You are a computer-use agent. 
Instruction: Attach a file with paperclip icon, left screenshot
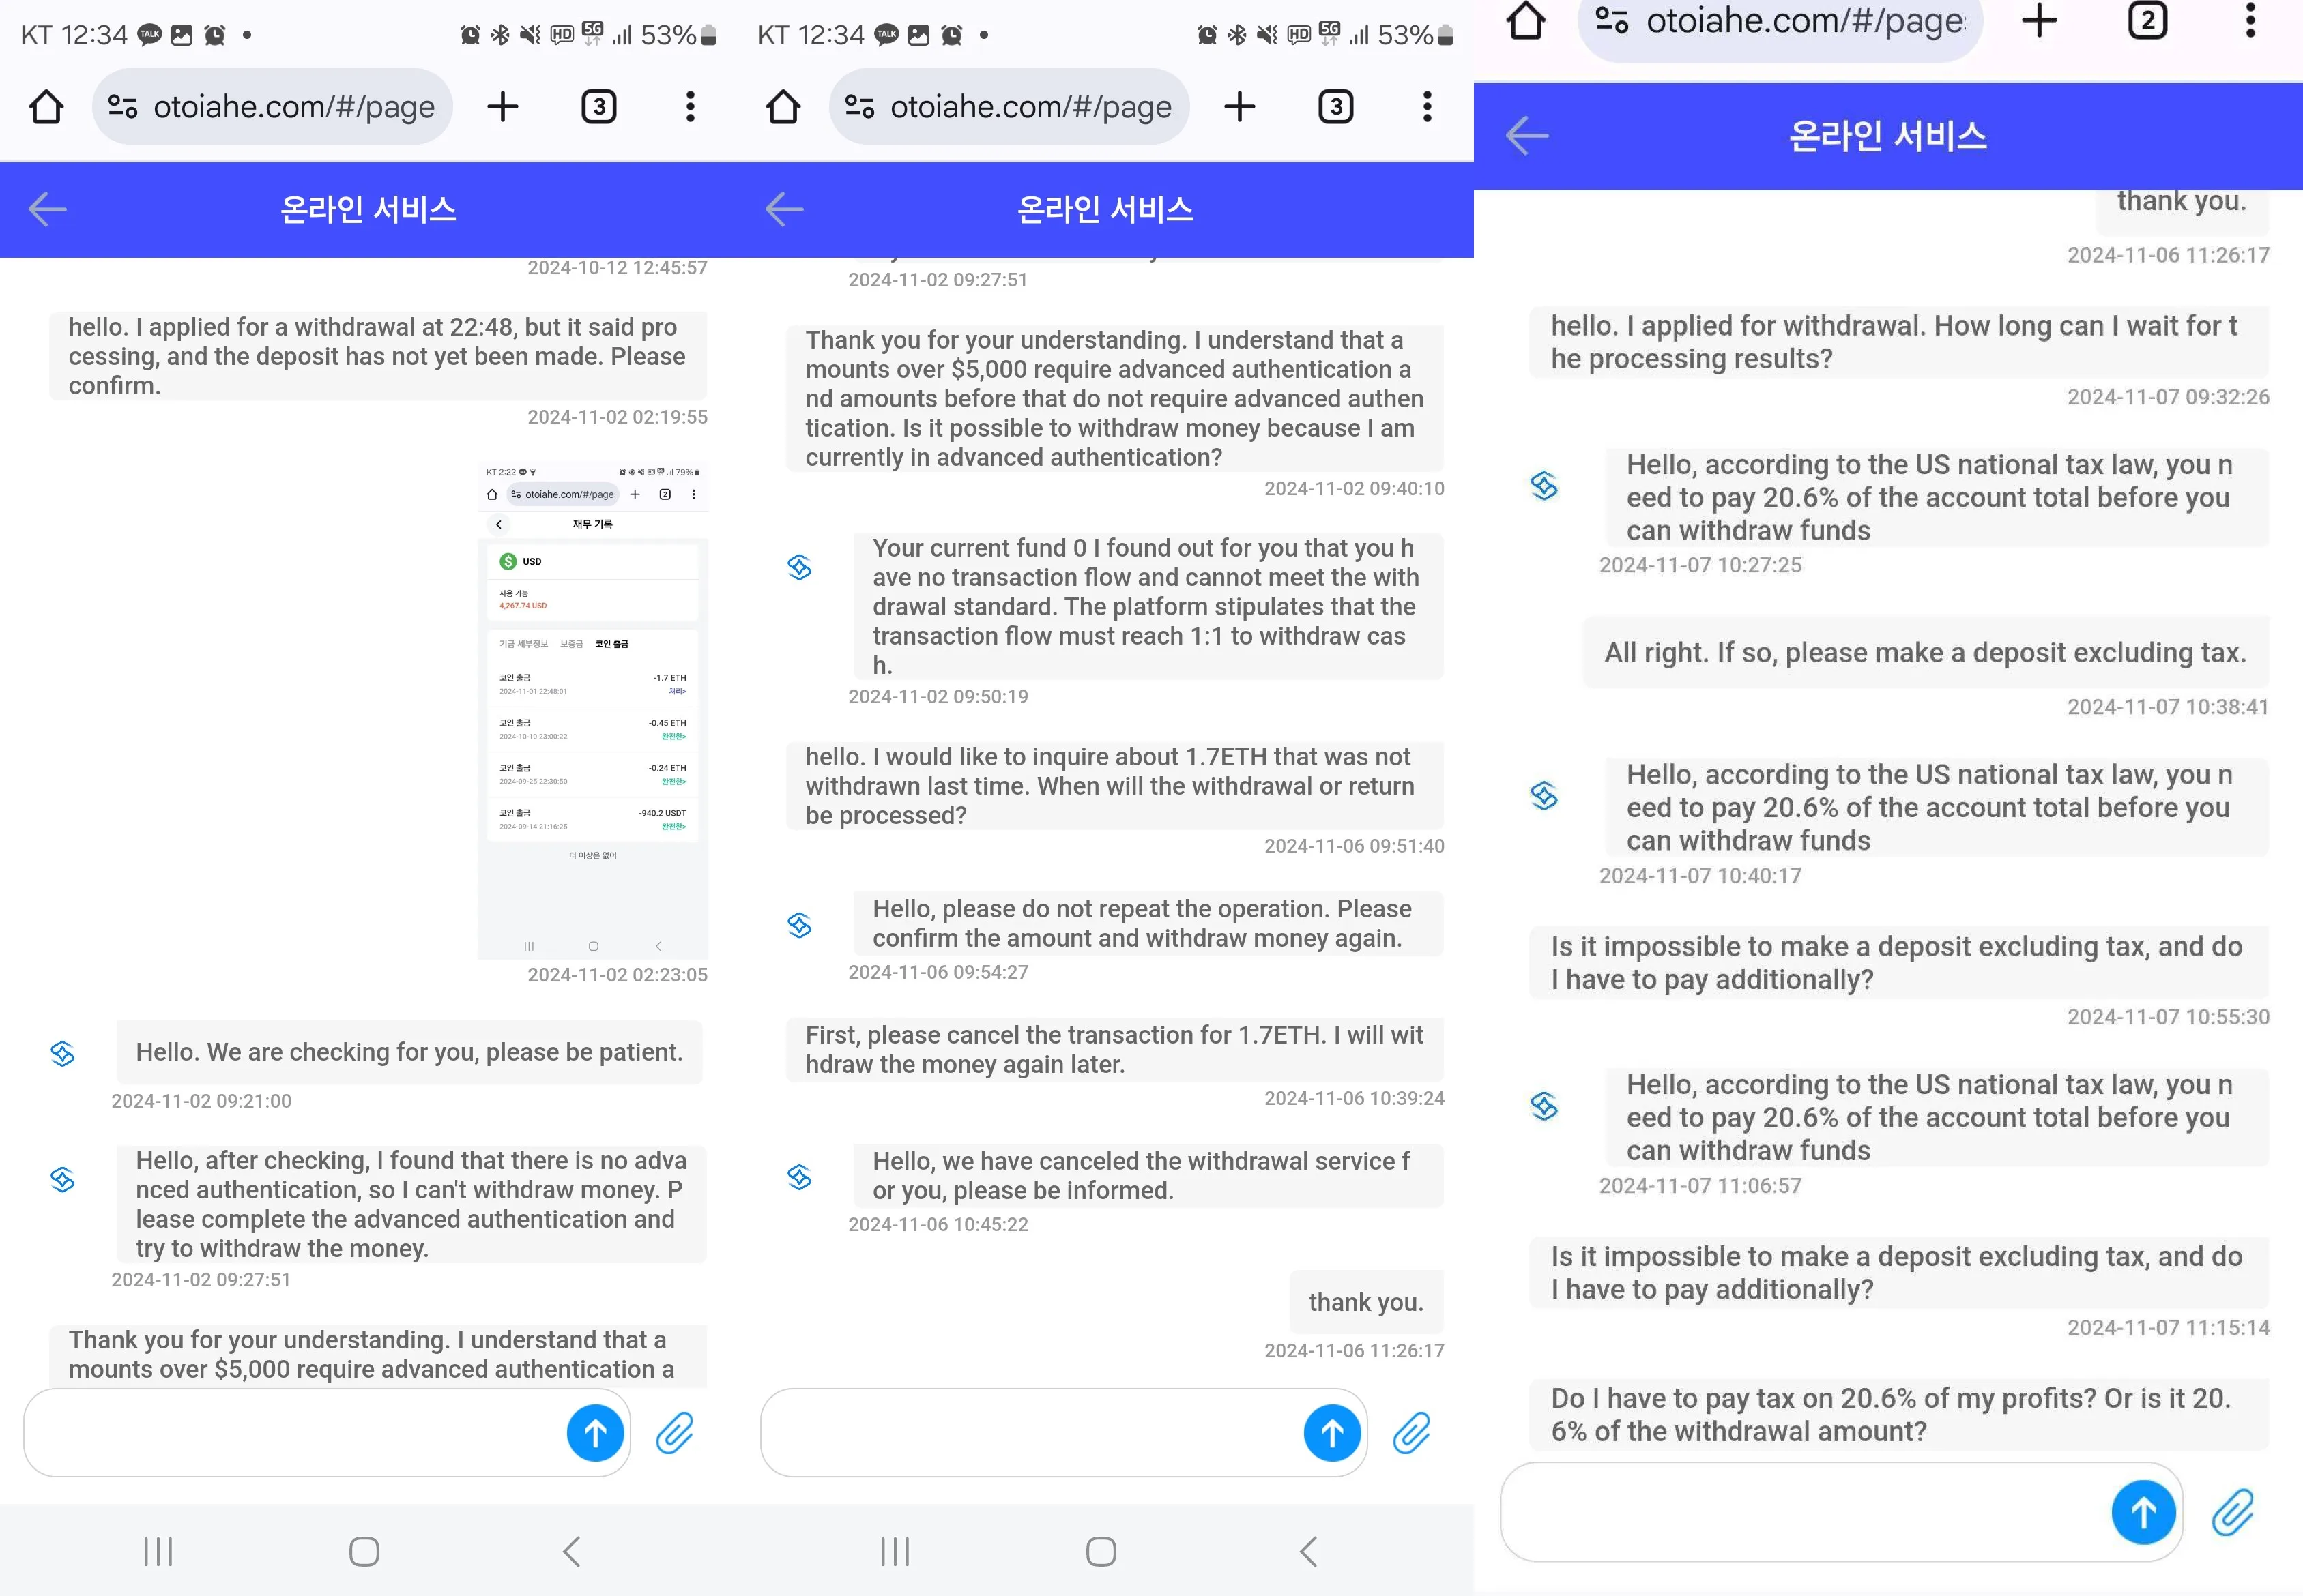coord(676,1433)
